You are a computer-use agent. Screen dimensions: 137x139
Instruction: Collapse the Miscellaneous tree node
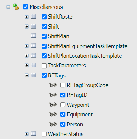coord(8,7)
